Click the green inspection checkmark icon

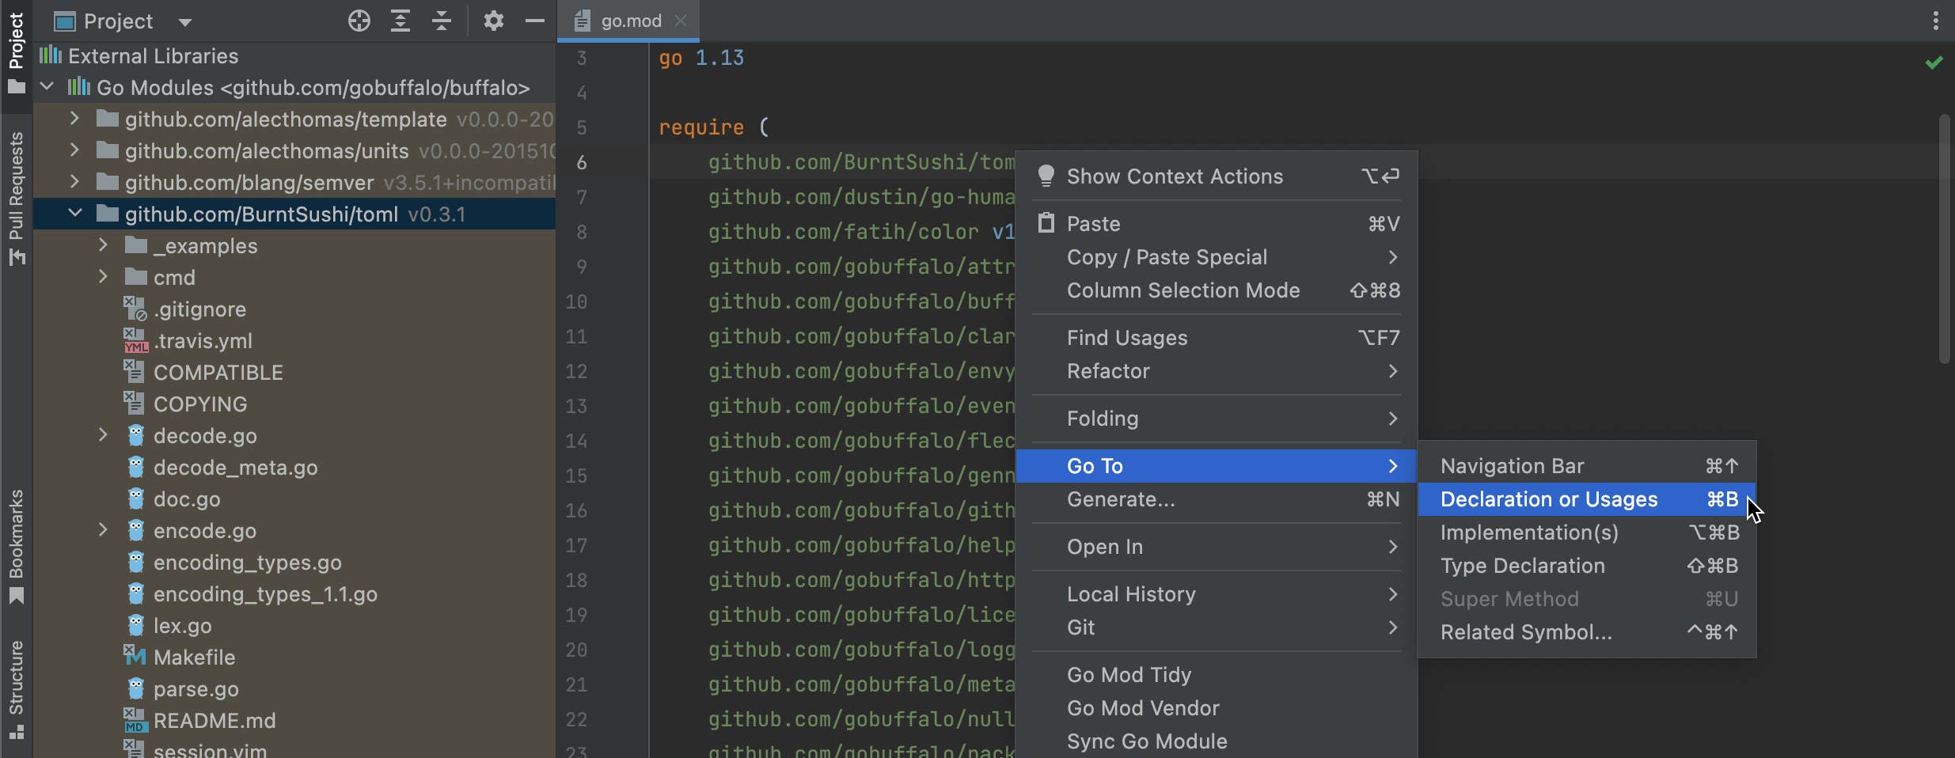[x=1934, y=63]
